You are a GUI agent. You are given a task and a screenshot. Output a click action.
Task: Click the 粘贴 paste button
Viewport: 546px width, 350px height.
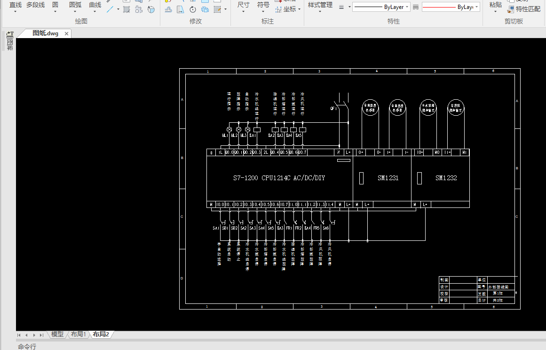point(496,7)
